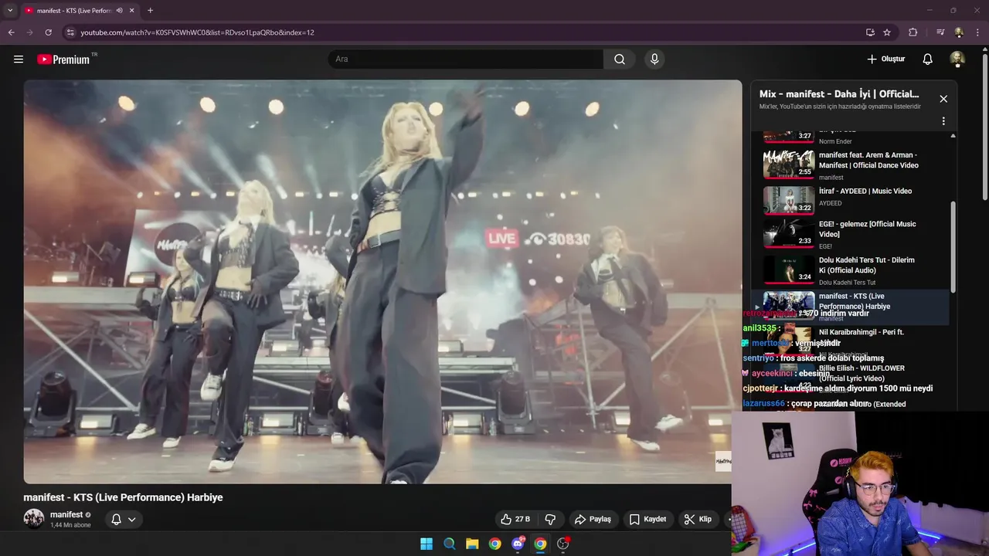
Task: Select the current manifest - KTS playlist row
Action: [x=850, y=307]
